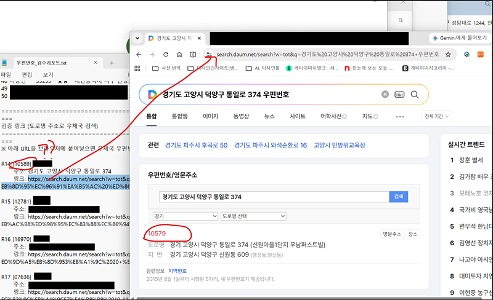Click the Daum D logo in search box

tap(152, 95)
